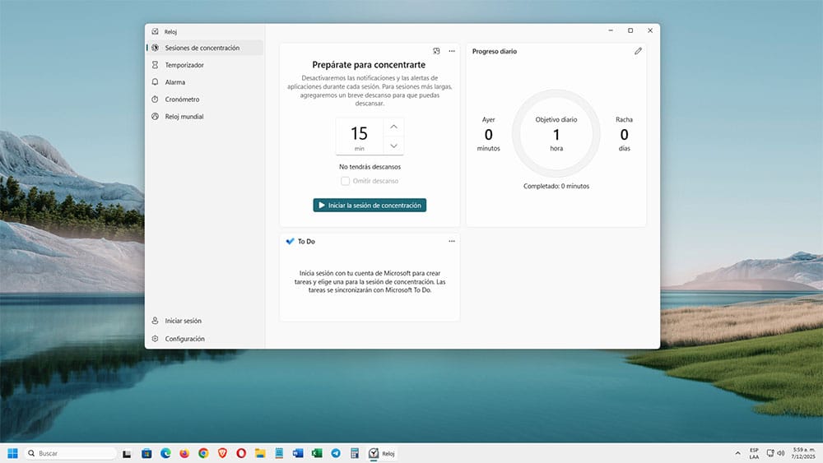Edit daily goal with pencil icon

pos(638,51)
